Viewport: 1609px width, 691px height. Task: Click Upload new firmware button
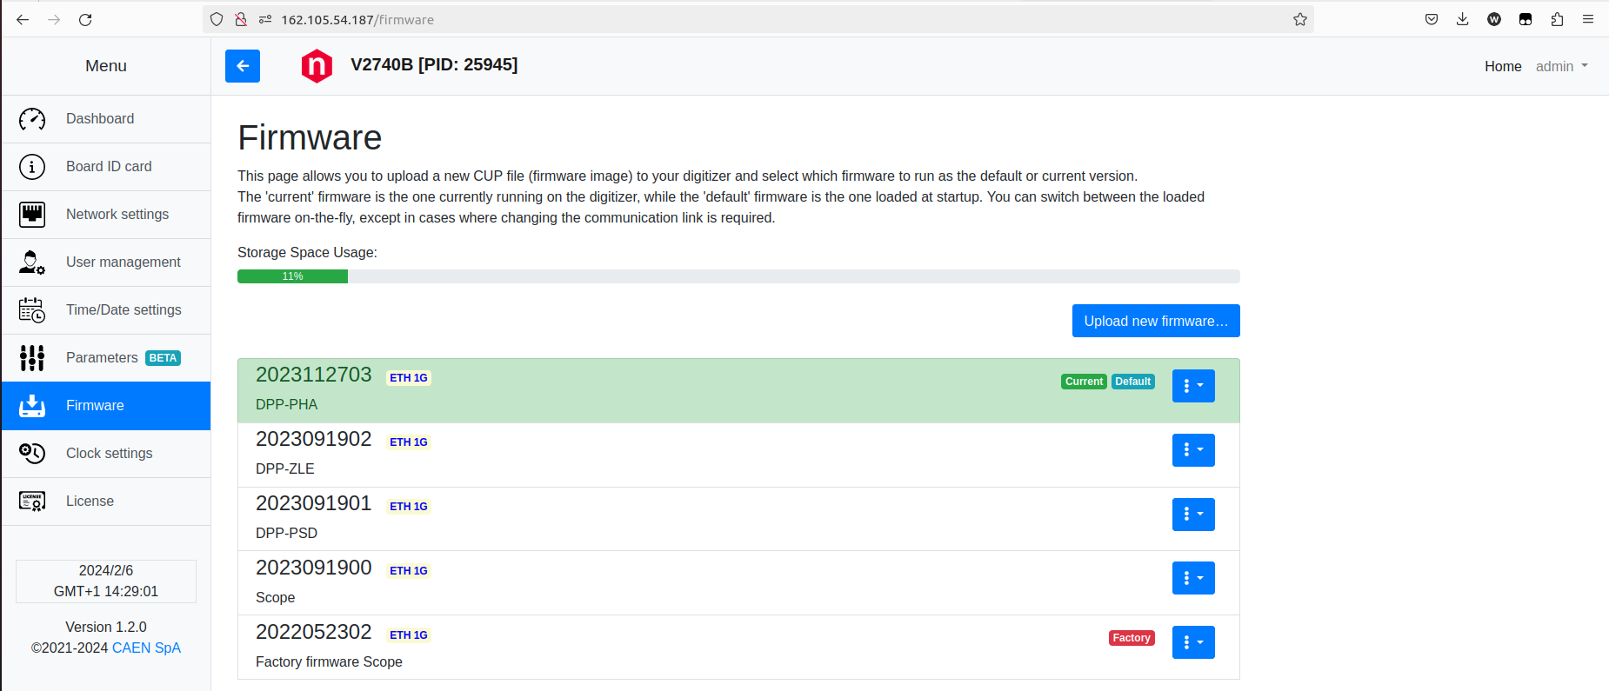[1156, 321]
